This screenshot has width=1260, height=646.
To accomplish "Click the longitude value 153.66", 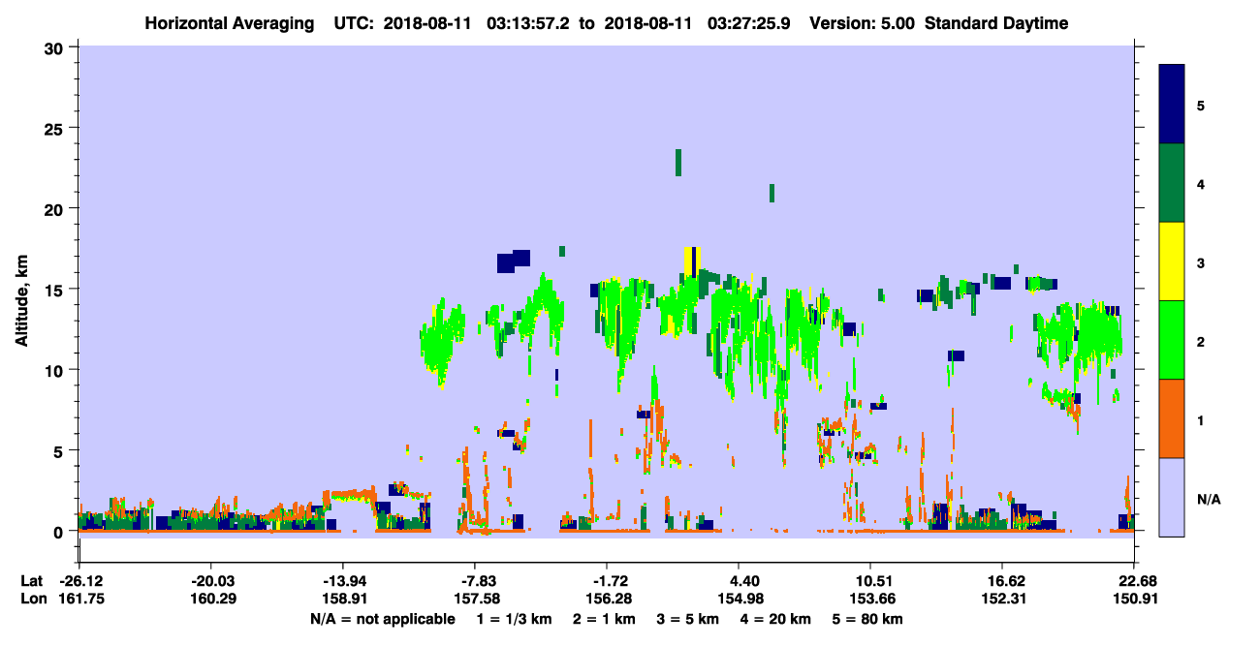I will tap(870, 599).
